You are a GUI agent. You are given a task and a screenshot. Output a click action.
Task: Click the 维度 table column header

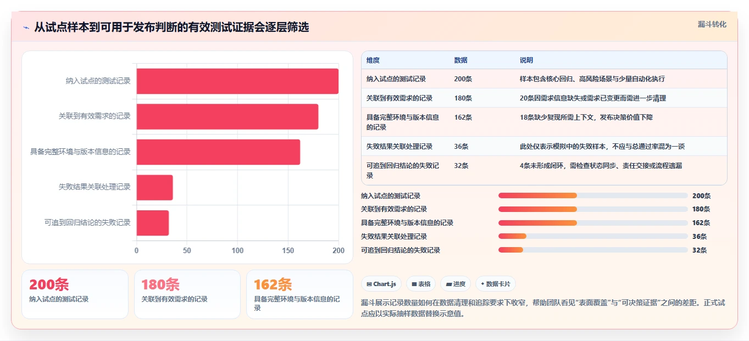pyautogui.click(x=373, y=60)
